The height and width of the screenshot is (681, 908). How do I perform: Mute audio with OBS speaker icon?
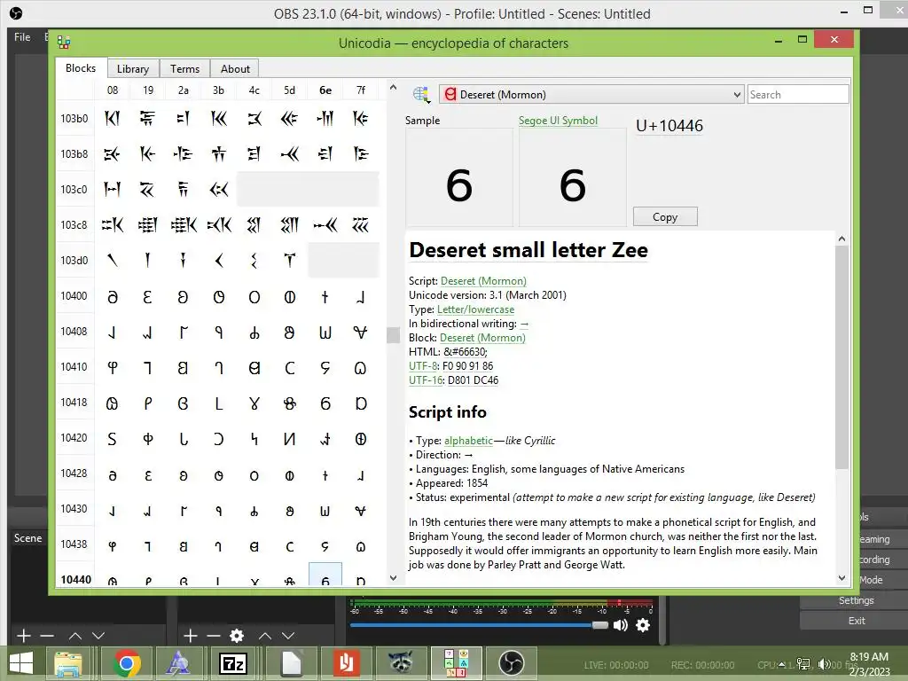tap(620, 625)
